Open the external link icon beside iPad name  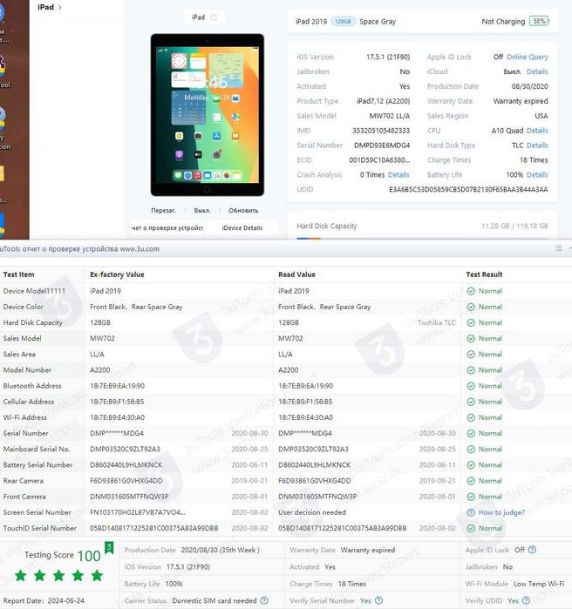(x=214, y=17)
